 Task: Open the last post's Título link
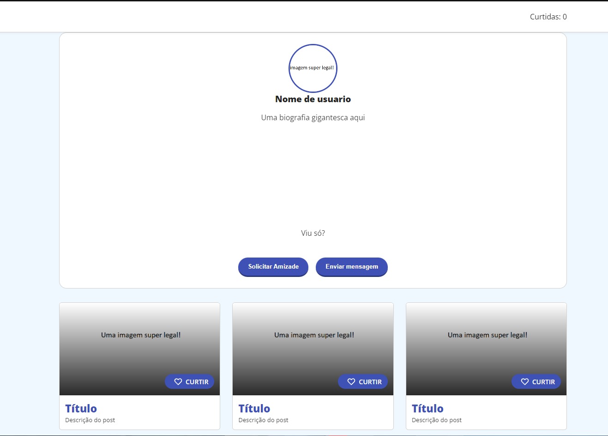(427, 409)
